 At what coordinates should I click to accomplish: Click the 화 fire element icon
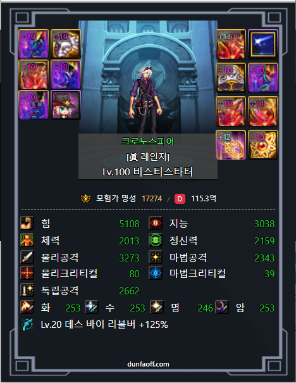click(27, 307)
